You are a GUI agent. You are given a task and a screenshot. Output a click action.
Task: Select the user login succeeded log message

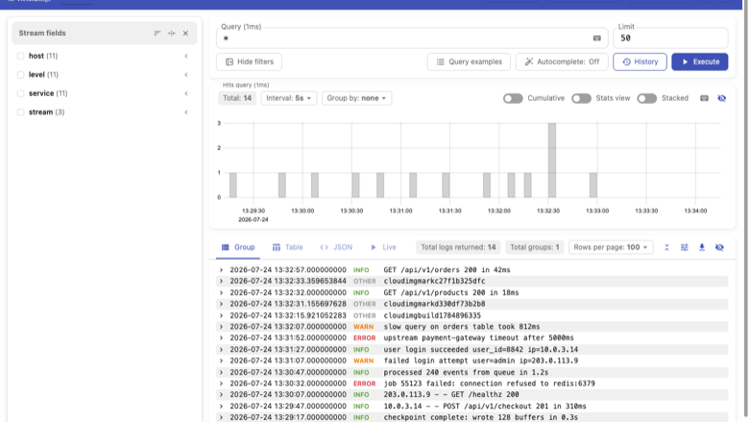coord(480,349)
